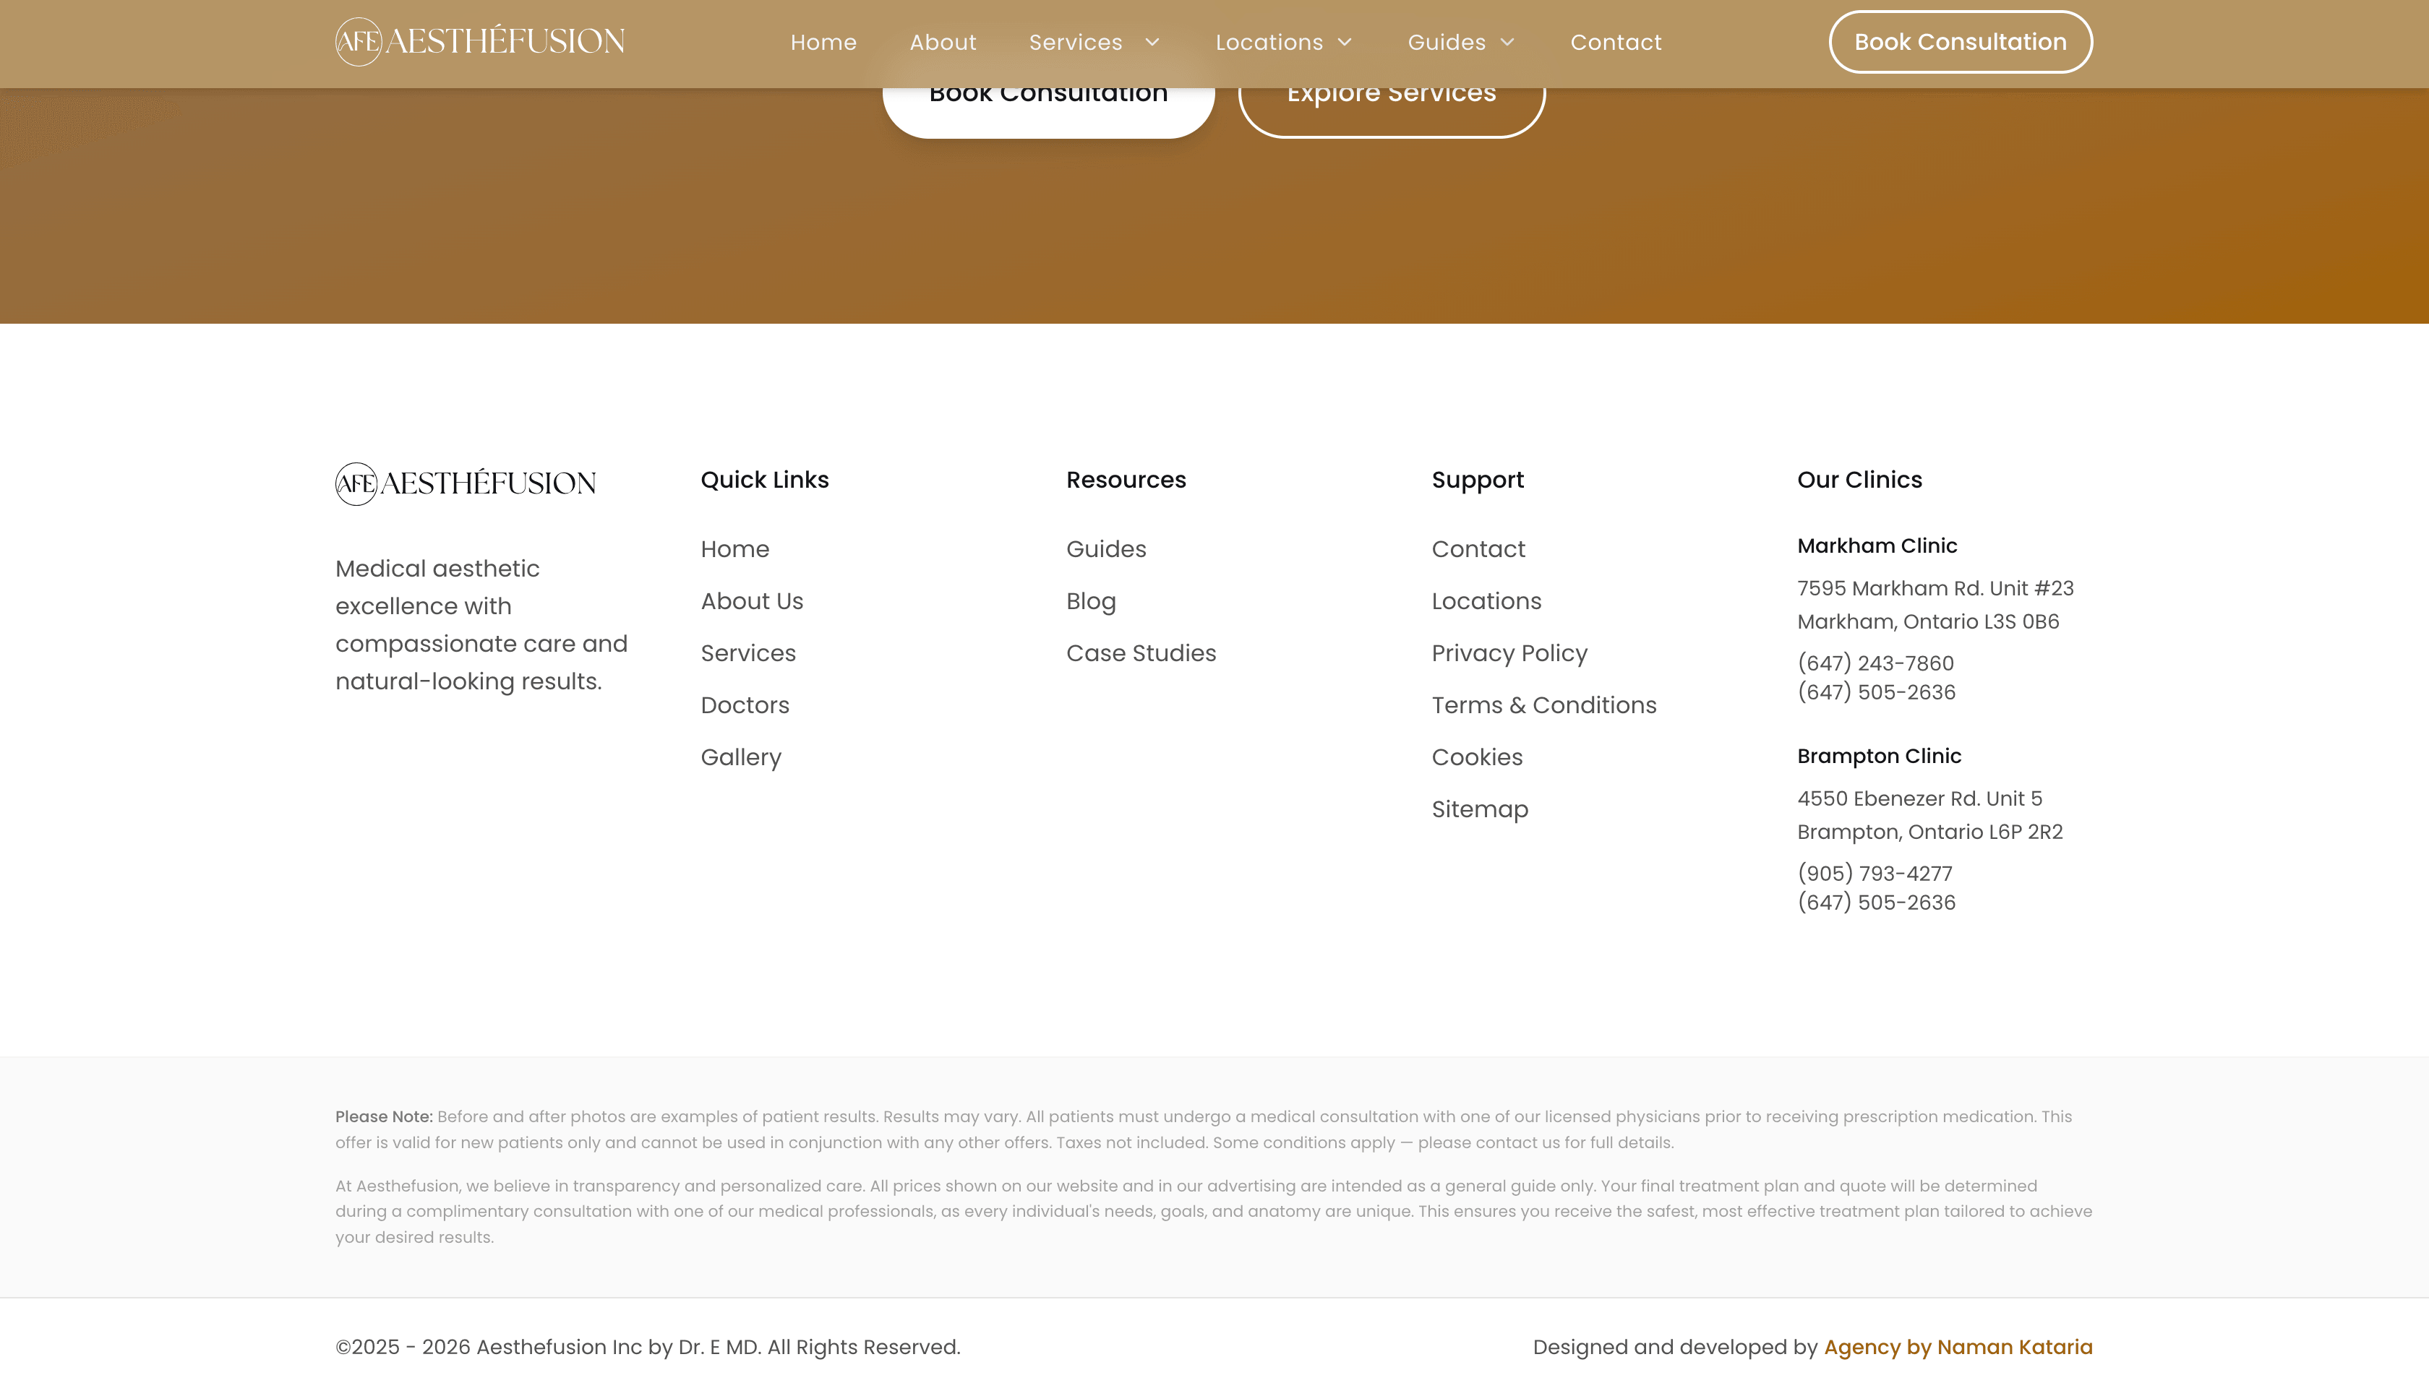Image resolution: width=2429 pixels, height=1396 pixels.
Task: Open Doctors footer link
Action: point(745,705)
